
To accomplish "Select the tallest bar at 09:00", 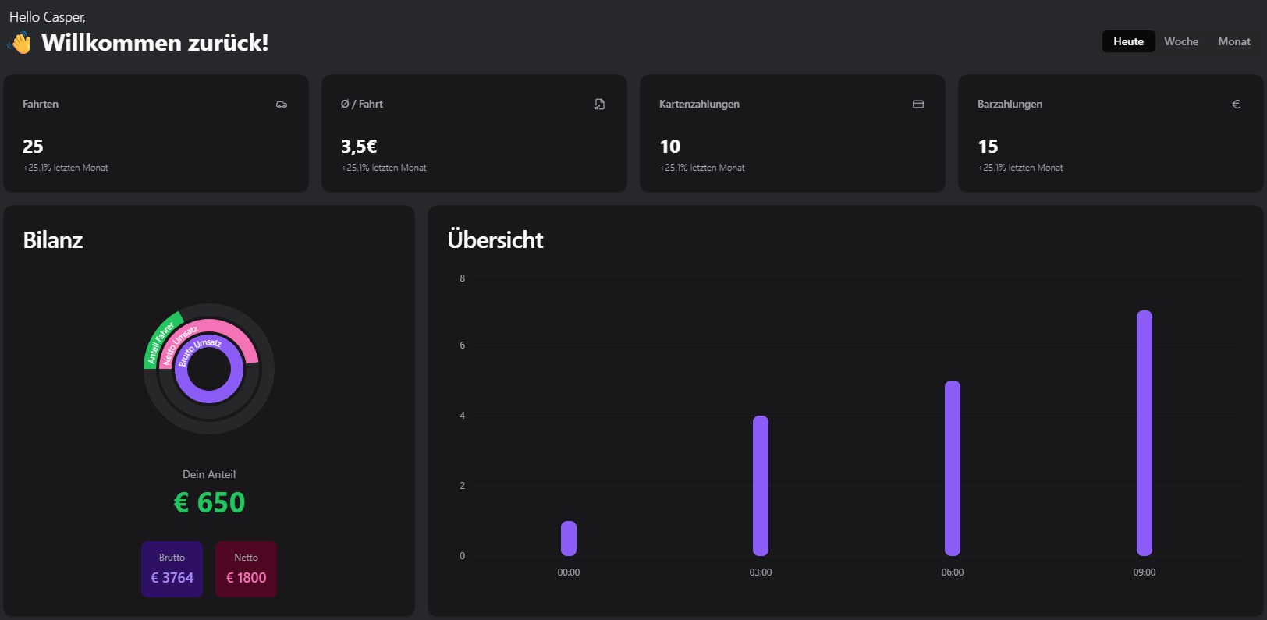I will [1145, 433].
